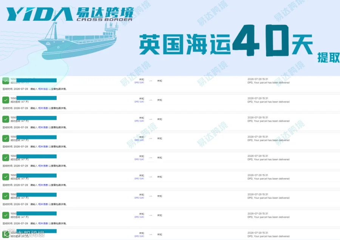Open DPD (UK) carrier link in sixth row
The width and height of the screenshot is (340, 240).
pyautogui.click(x=139, y=179)
